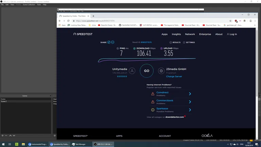Open the Looking Glass Release bookmark

tap(77, 25)
